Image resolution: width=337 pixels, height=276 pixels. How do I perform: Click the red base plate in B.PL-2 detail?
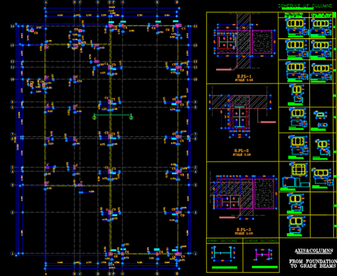click(239, 117)
